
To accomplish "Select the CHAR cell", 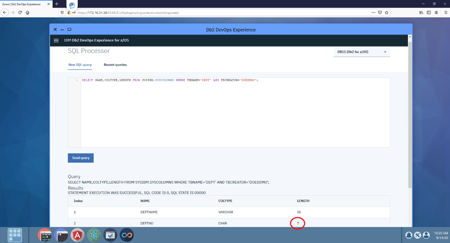I will 222,223.
